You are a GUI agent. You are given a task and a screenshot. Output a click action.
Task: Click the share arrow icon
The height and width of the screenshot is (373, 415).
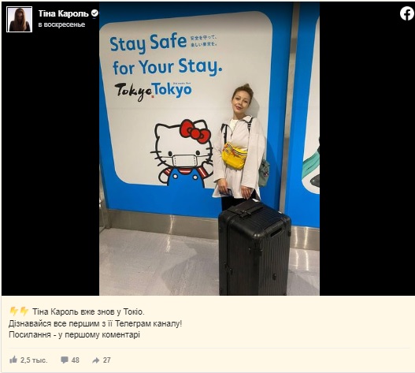tap(96, 360)
